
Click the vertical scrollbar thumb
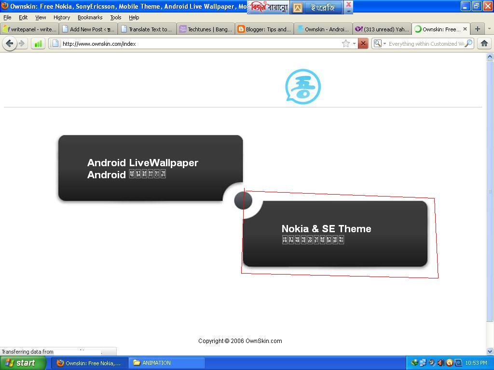[490, 191]
